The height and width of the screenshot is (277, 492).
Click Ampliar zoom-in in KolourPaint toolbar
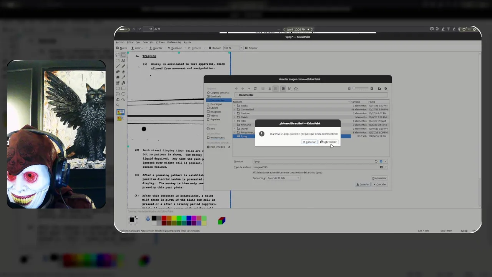[x=251, y=48]
